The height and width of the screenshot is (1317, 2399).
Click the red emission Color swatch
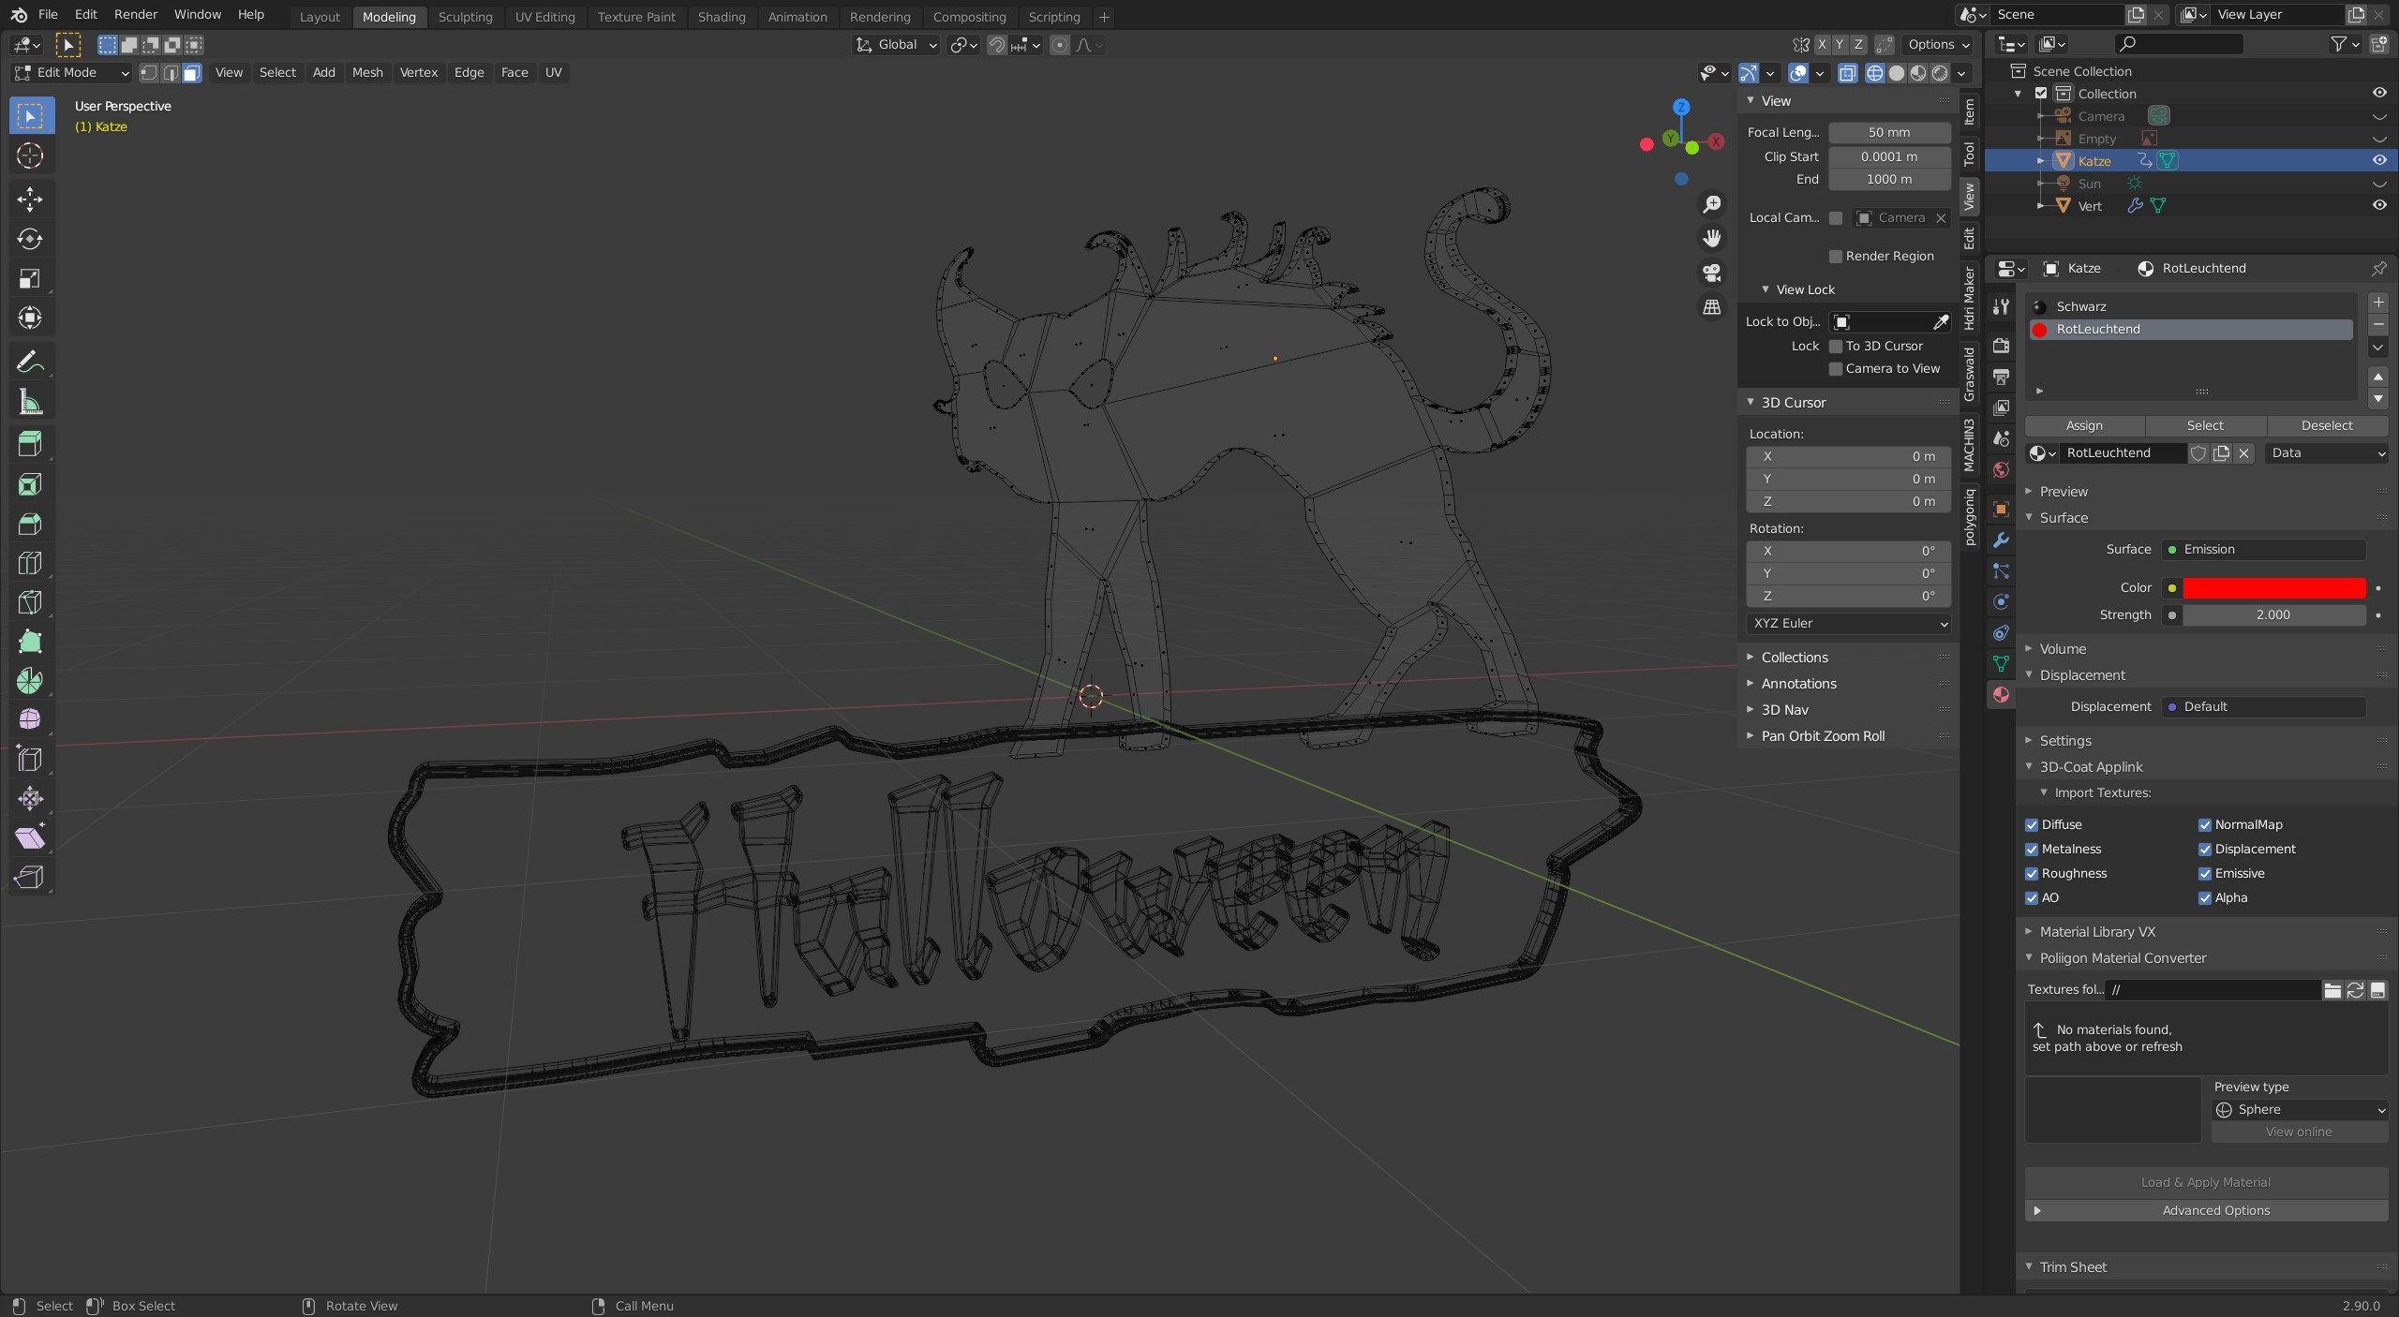[2273, 588]
